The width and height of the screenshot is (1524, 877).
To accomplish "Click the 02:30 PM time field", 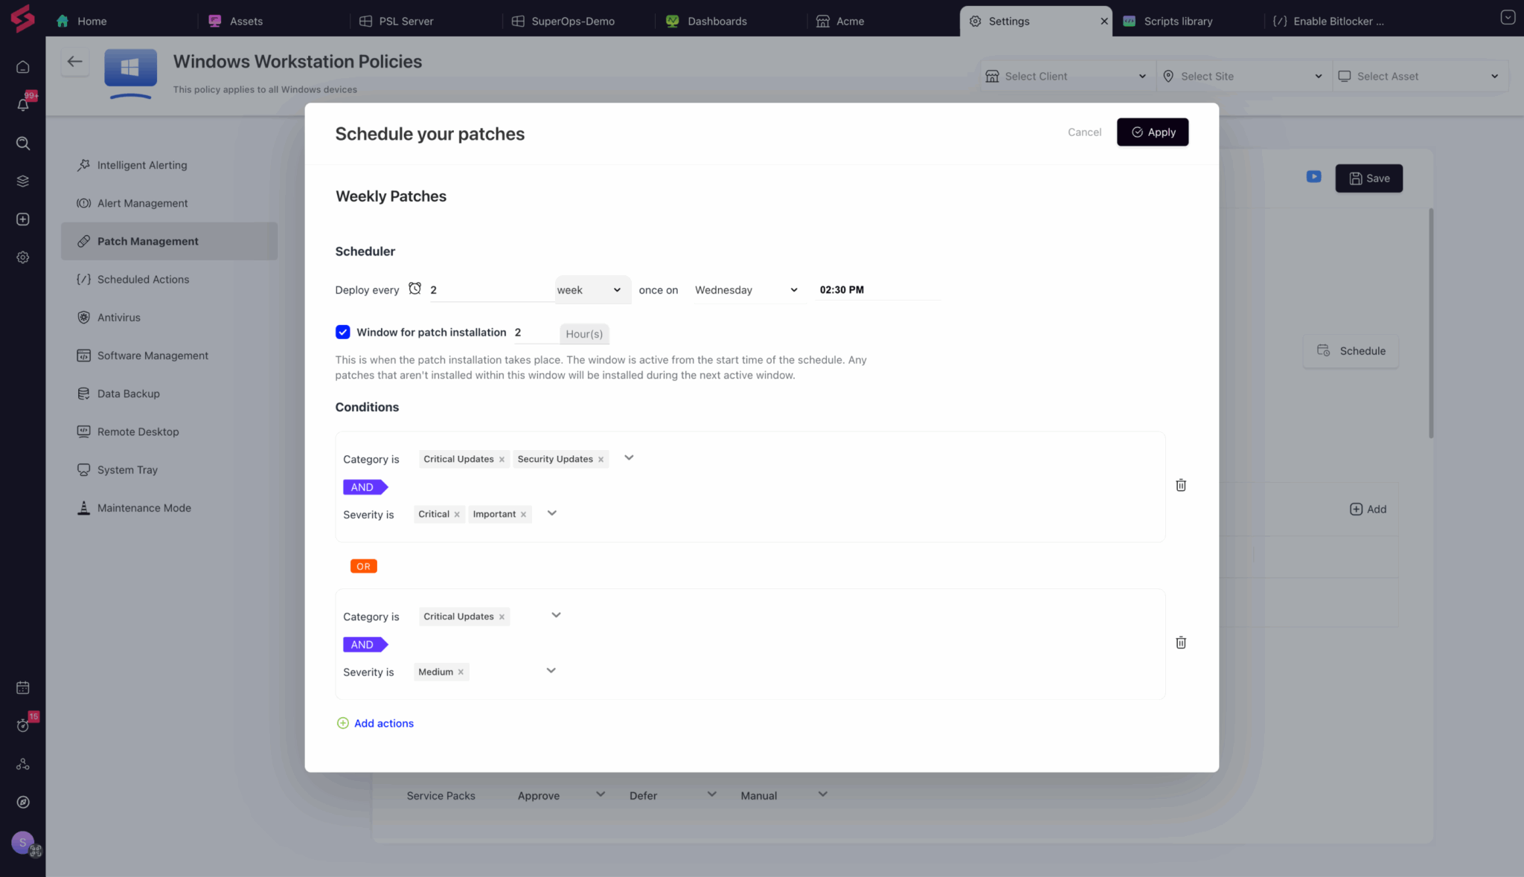I will tap(842, 290).
